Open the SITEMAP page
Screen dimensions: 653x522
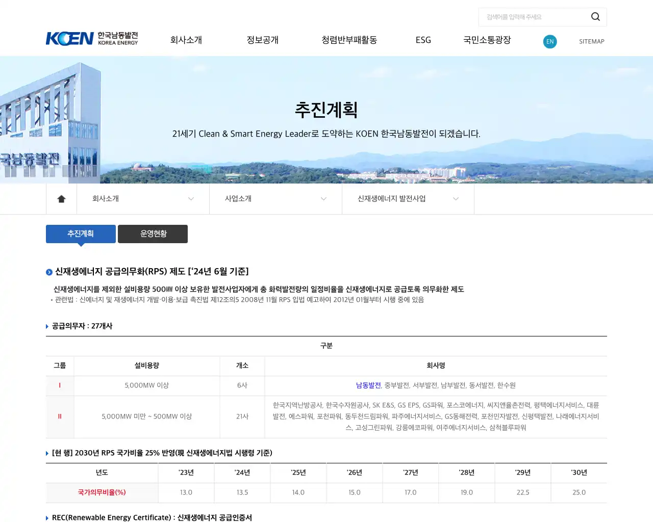[x=591, y=41]
